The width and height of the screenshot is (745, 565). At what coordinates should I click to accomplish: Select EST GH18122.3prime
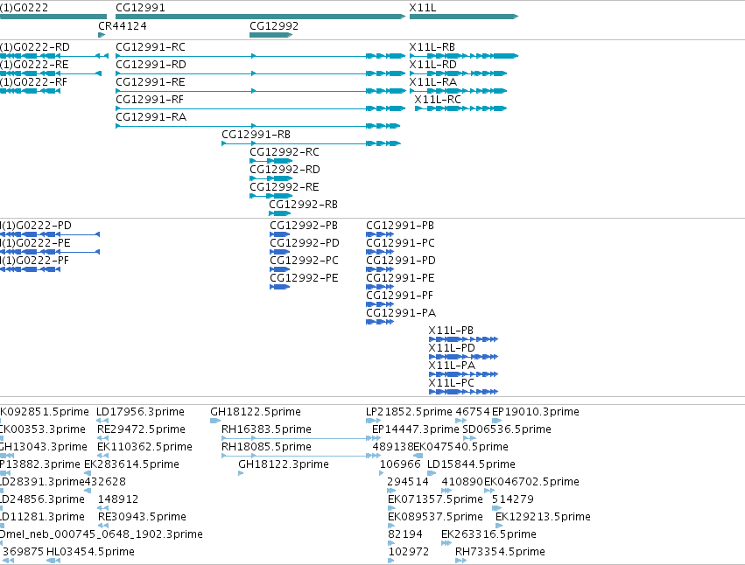(284, 464)
